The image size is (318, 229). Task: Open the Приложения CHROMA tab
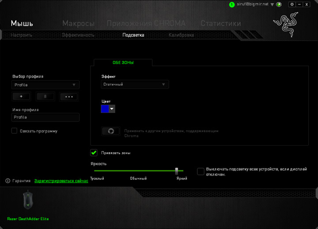click(x=146, y=23)
